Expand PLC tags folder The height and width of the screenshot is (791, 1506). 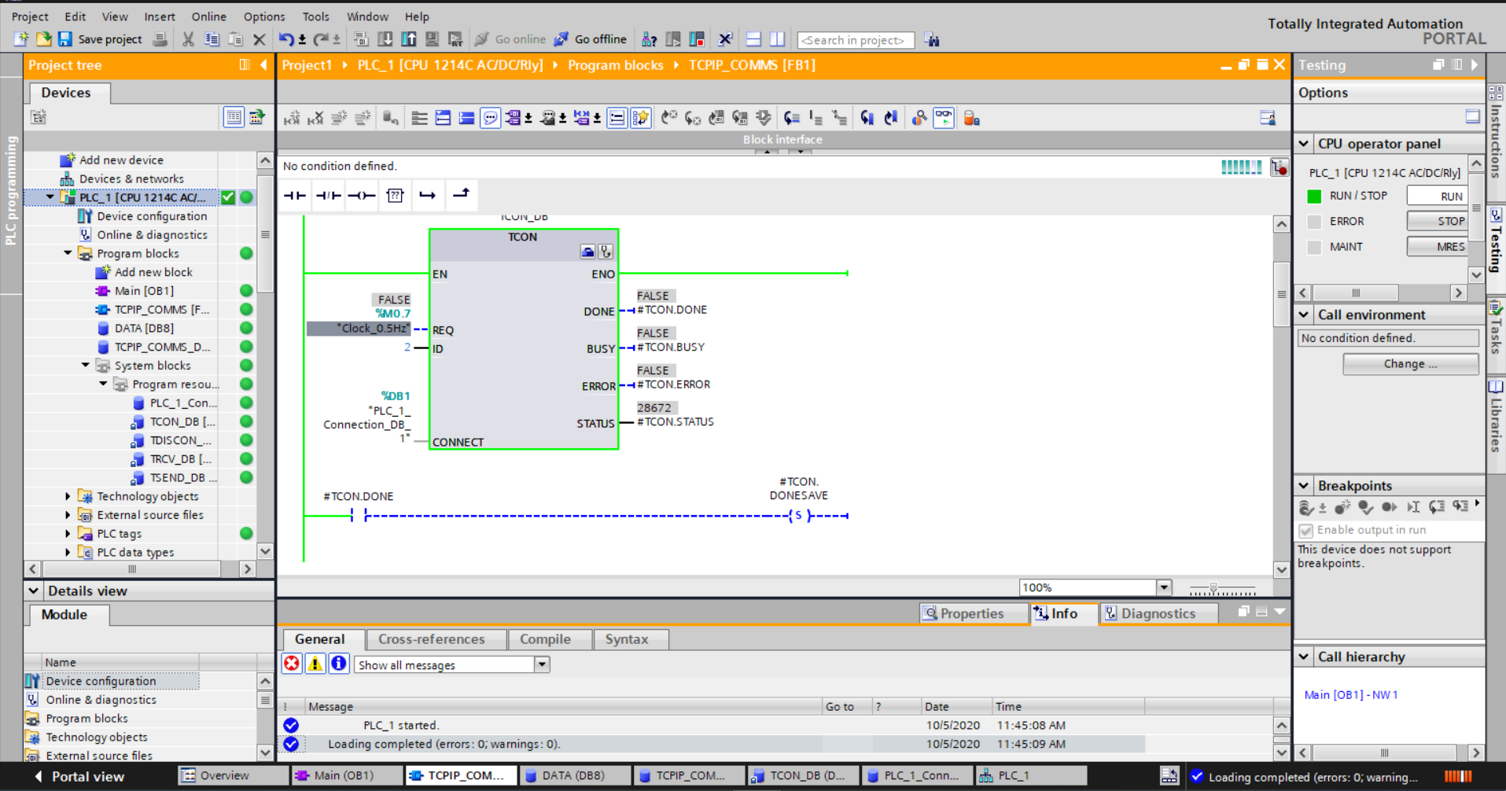[68, 534]
